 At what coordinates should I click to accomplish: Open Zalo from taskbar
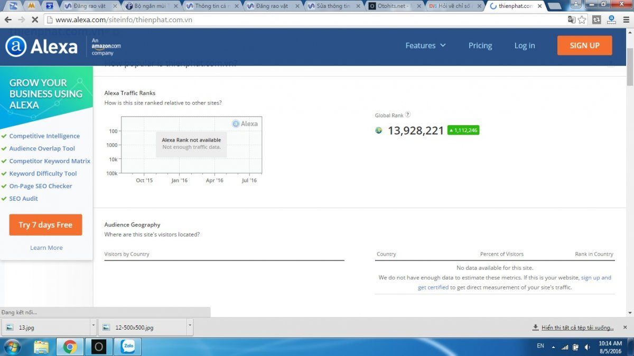tap(127, 347)
